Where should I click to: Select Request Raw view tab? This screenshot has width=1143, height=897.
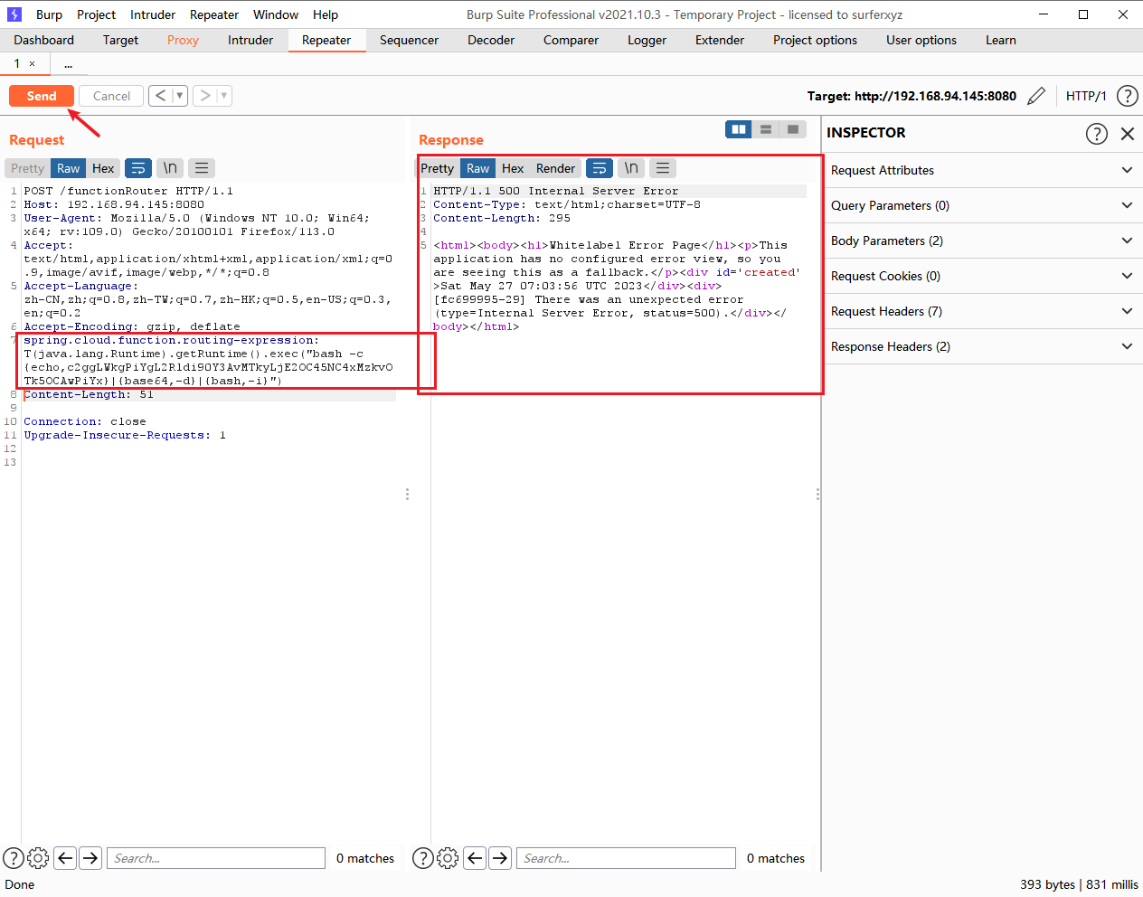pyautogui.click(x=69, y=168)
